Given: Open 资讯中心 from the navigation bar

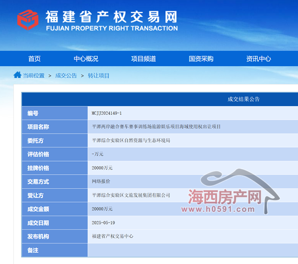Looking at the screenshot, I should (258, 59).
